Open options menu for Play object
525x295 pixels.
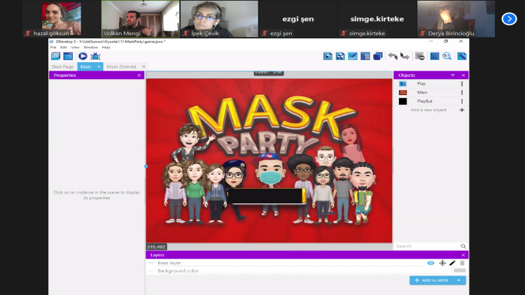[x=462, y=84]
